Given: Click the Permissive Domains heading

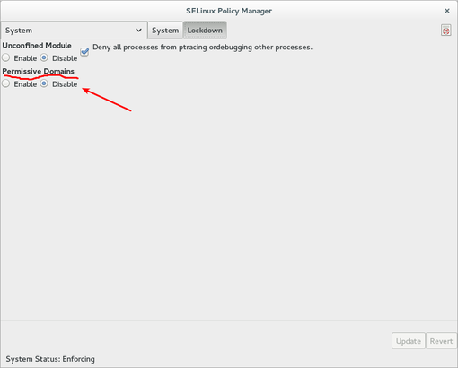Looking at the screenshot, I should point(38,71).
